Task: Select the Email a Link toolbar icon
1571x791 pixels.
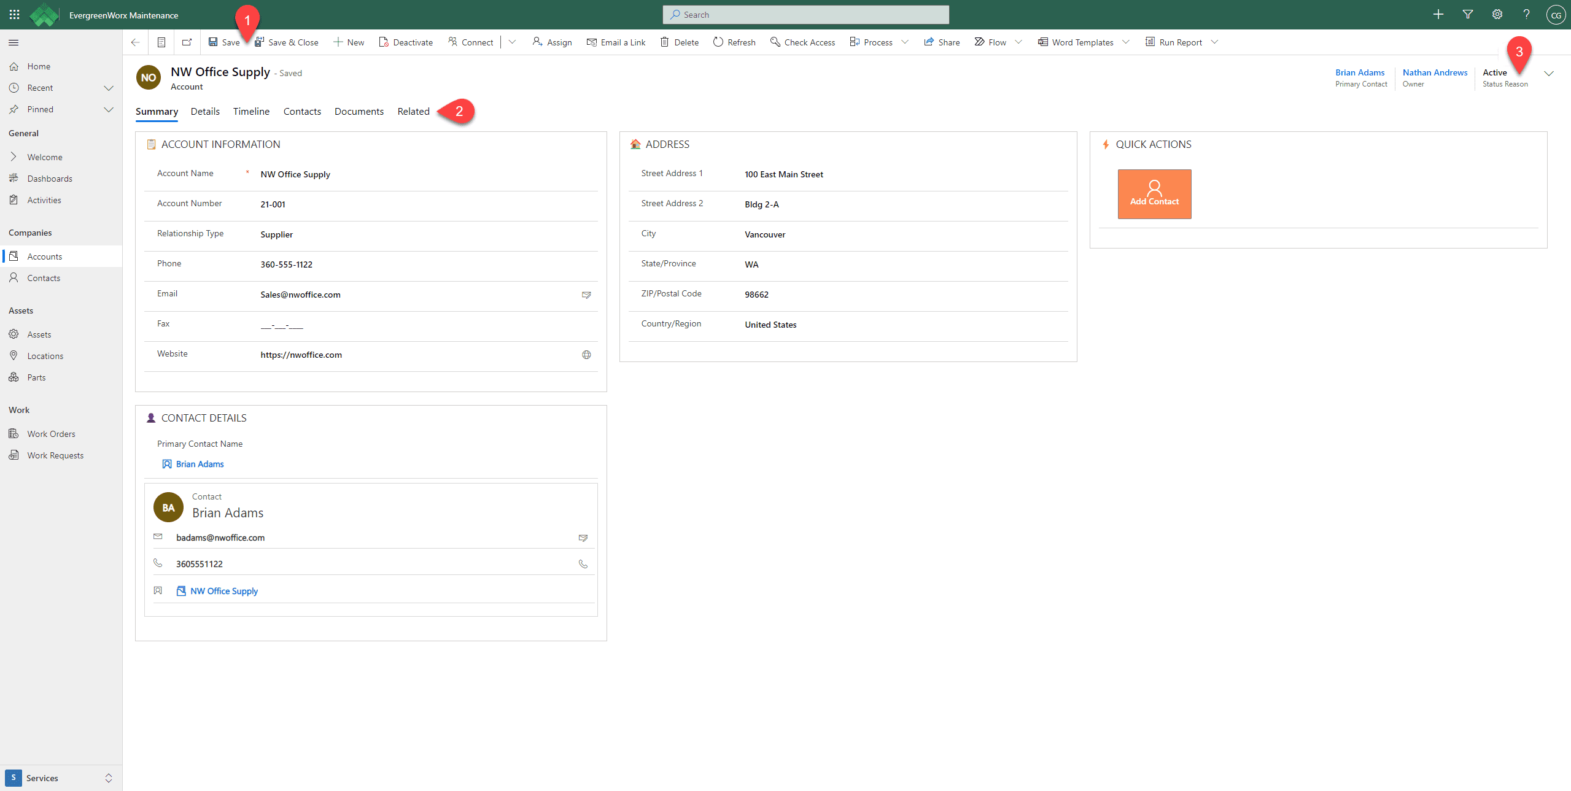Action: (591, 42)
